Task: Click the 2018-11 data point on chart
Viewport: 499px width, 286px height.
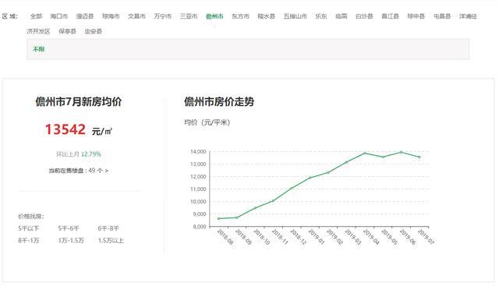Action: coord(273,201)
